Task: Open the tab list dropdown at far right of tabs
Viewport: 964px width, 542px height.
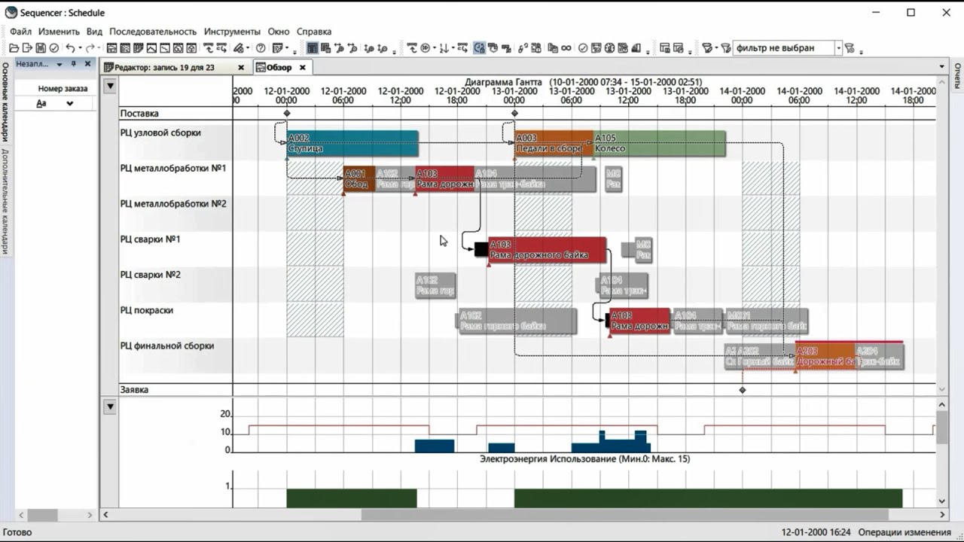Action: point(941,67)
